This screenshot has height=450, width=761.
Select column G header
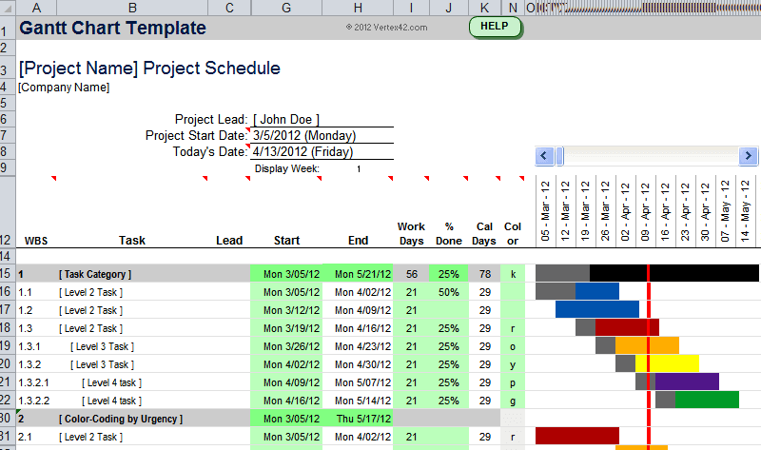click(286, 8)
